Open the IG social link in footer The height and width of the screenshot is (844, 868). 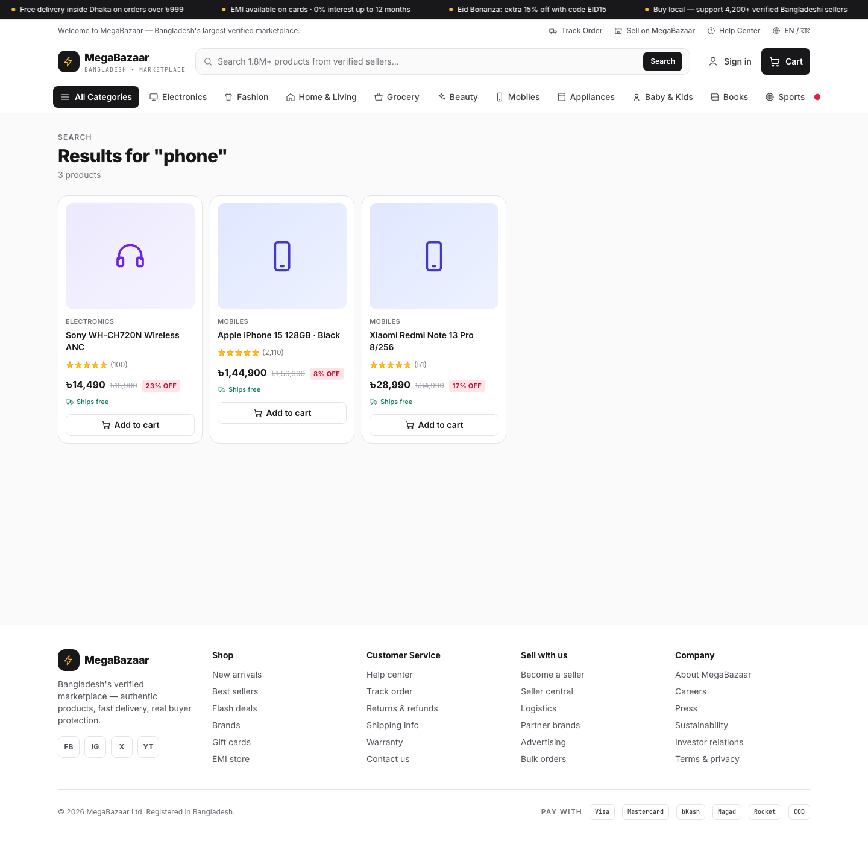pyautogui.click(x=95, y=747)
